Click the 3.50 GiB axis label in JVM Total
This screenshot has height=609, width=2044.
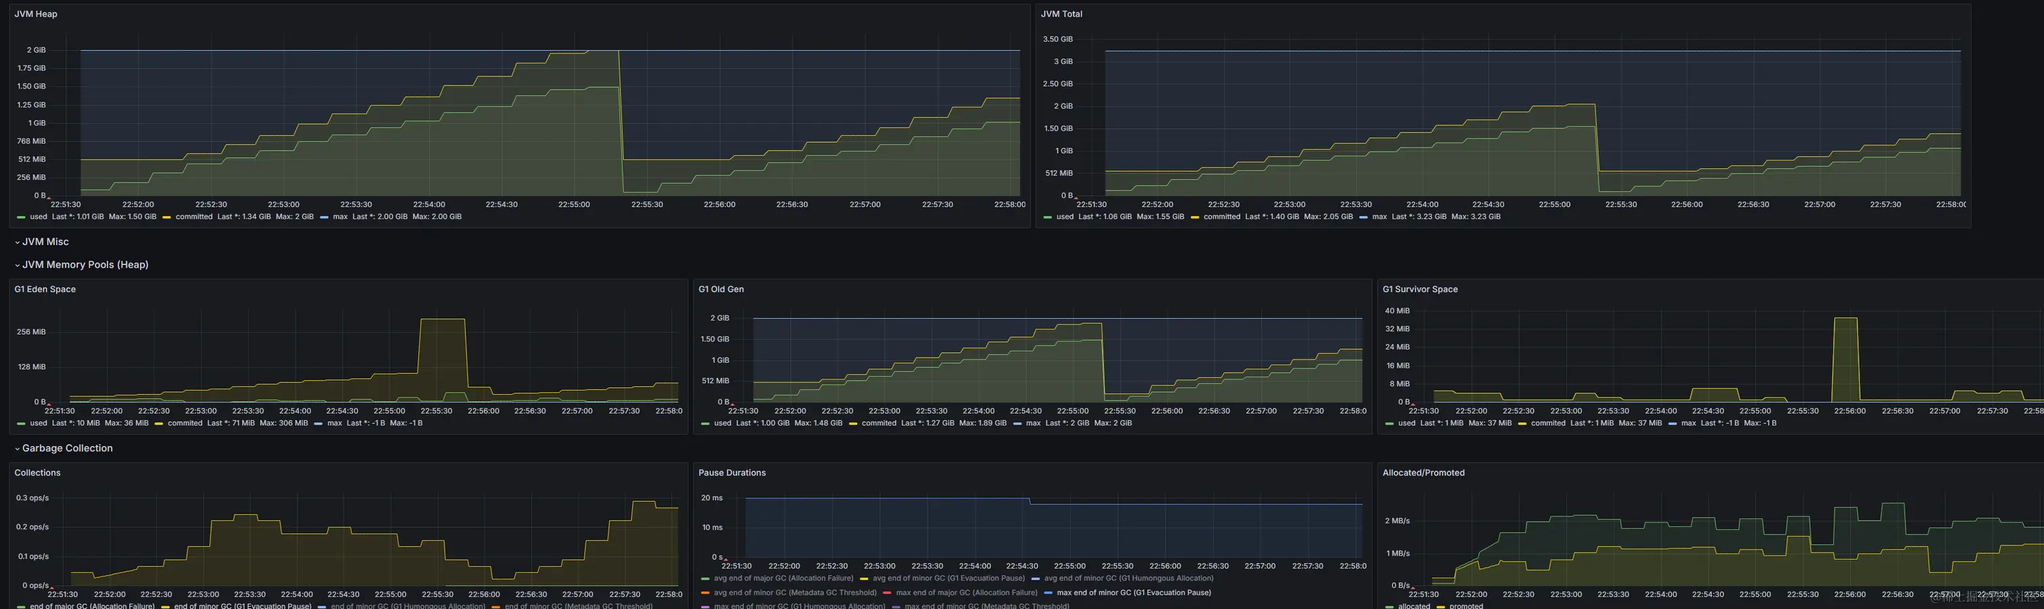[x=1058, y=39]
